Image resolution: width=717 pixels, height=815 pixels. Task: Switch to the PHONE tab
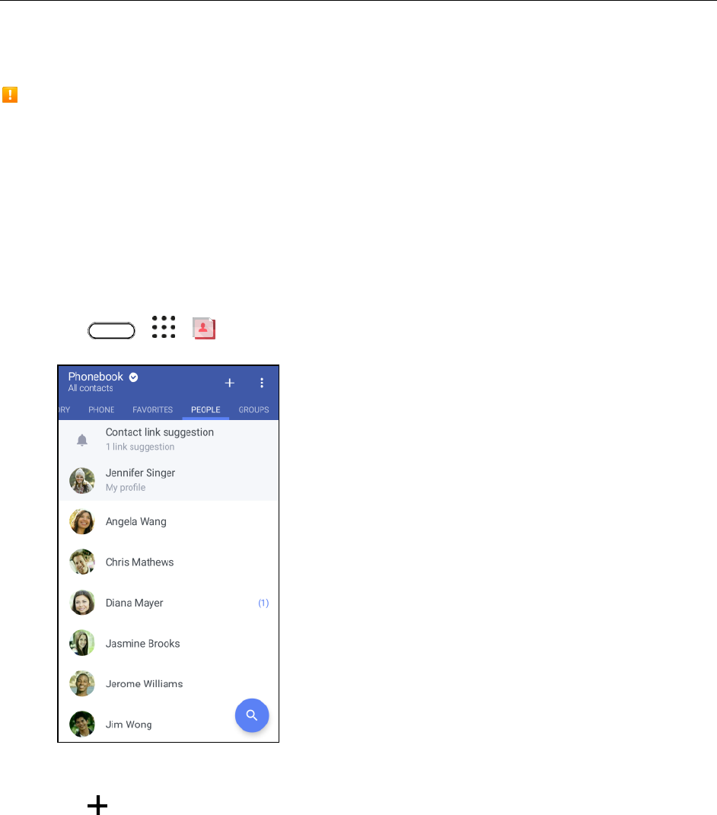[x=101, y=409]
